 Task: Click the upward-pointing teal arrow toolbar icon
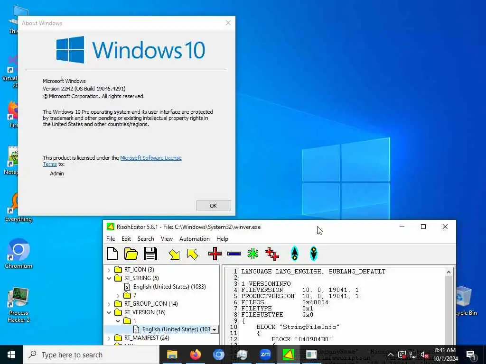point(294,254)
